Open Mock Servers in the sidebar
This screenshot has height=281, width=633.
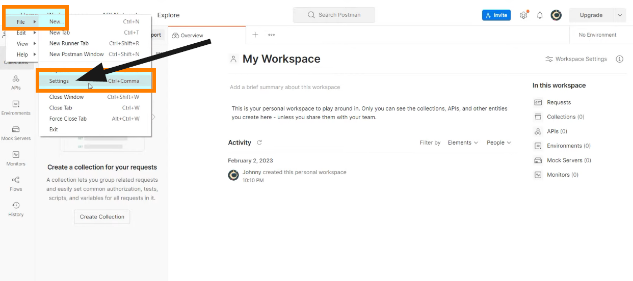pos(16,133)
